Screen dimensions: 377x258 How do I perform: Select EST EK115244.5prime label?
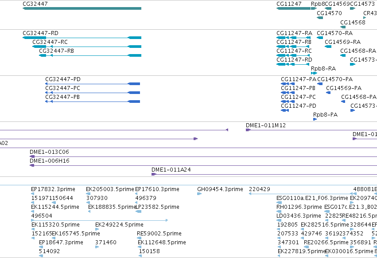click(55, 207)
